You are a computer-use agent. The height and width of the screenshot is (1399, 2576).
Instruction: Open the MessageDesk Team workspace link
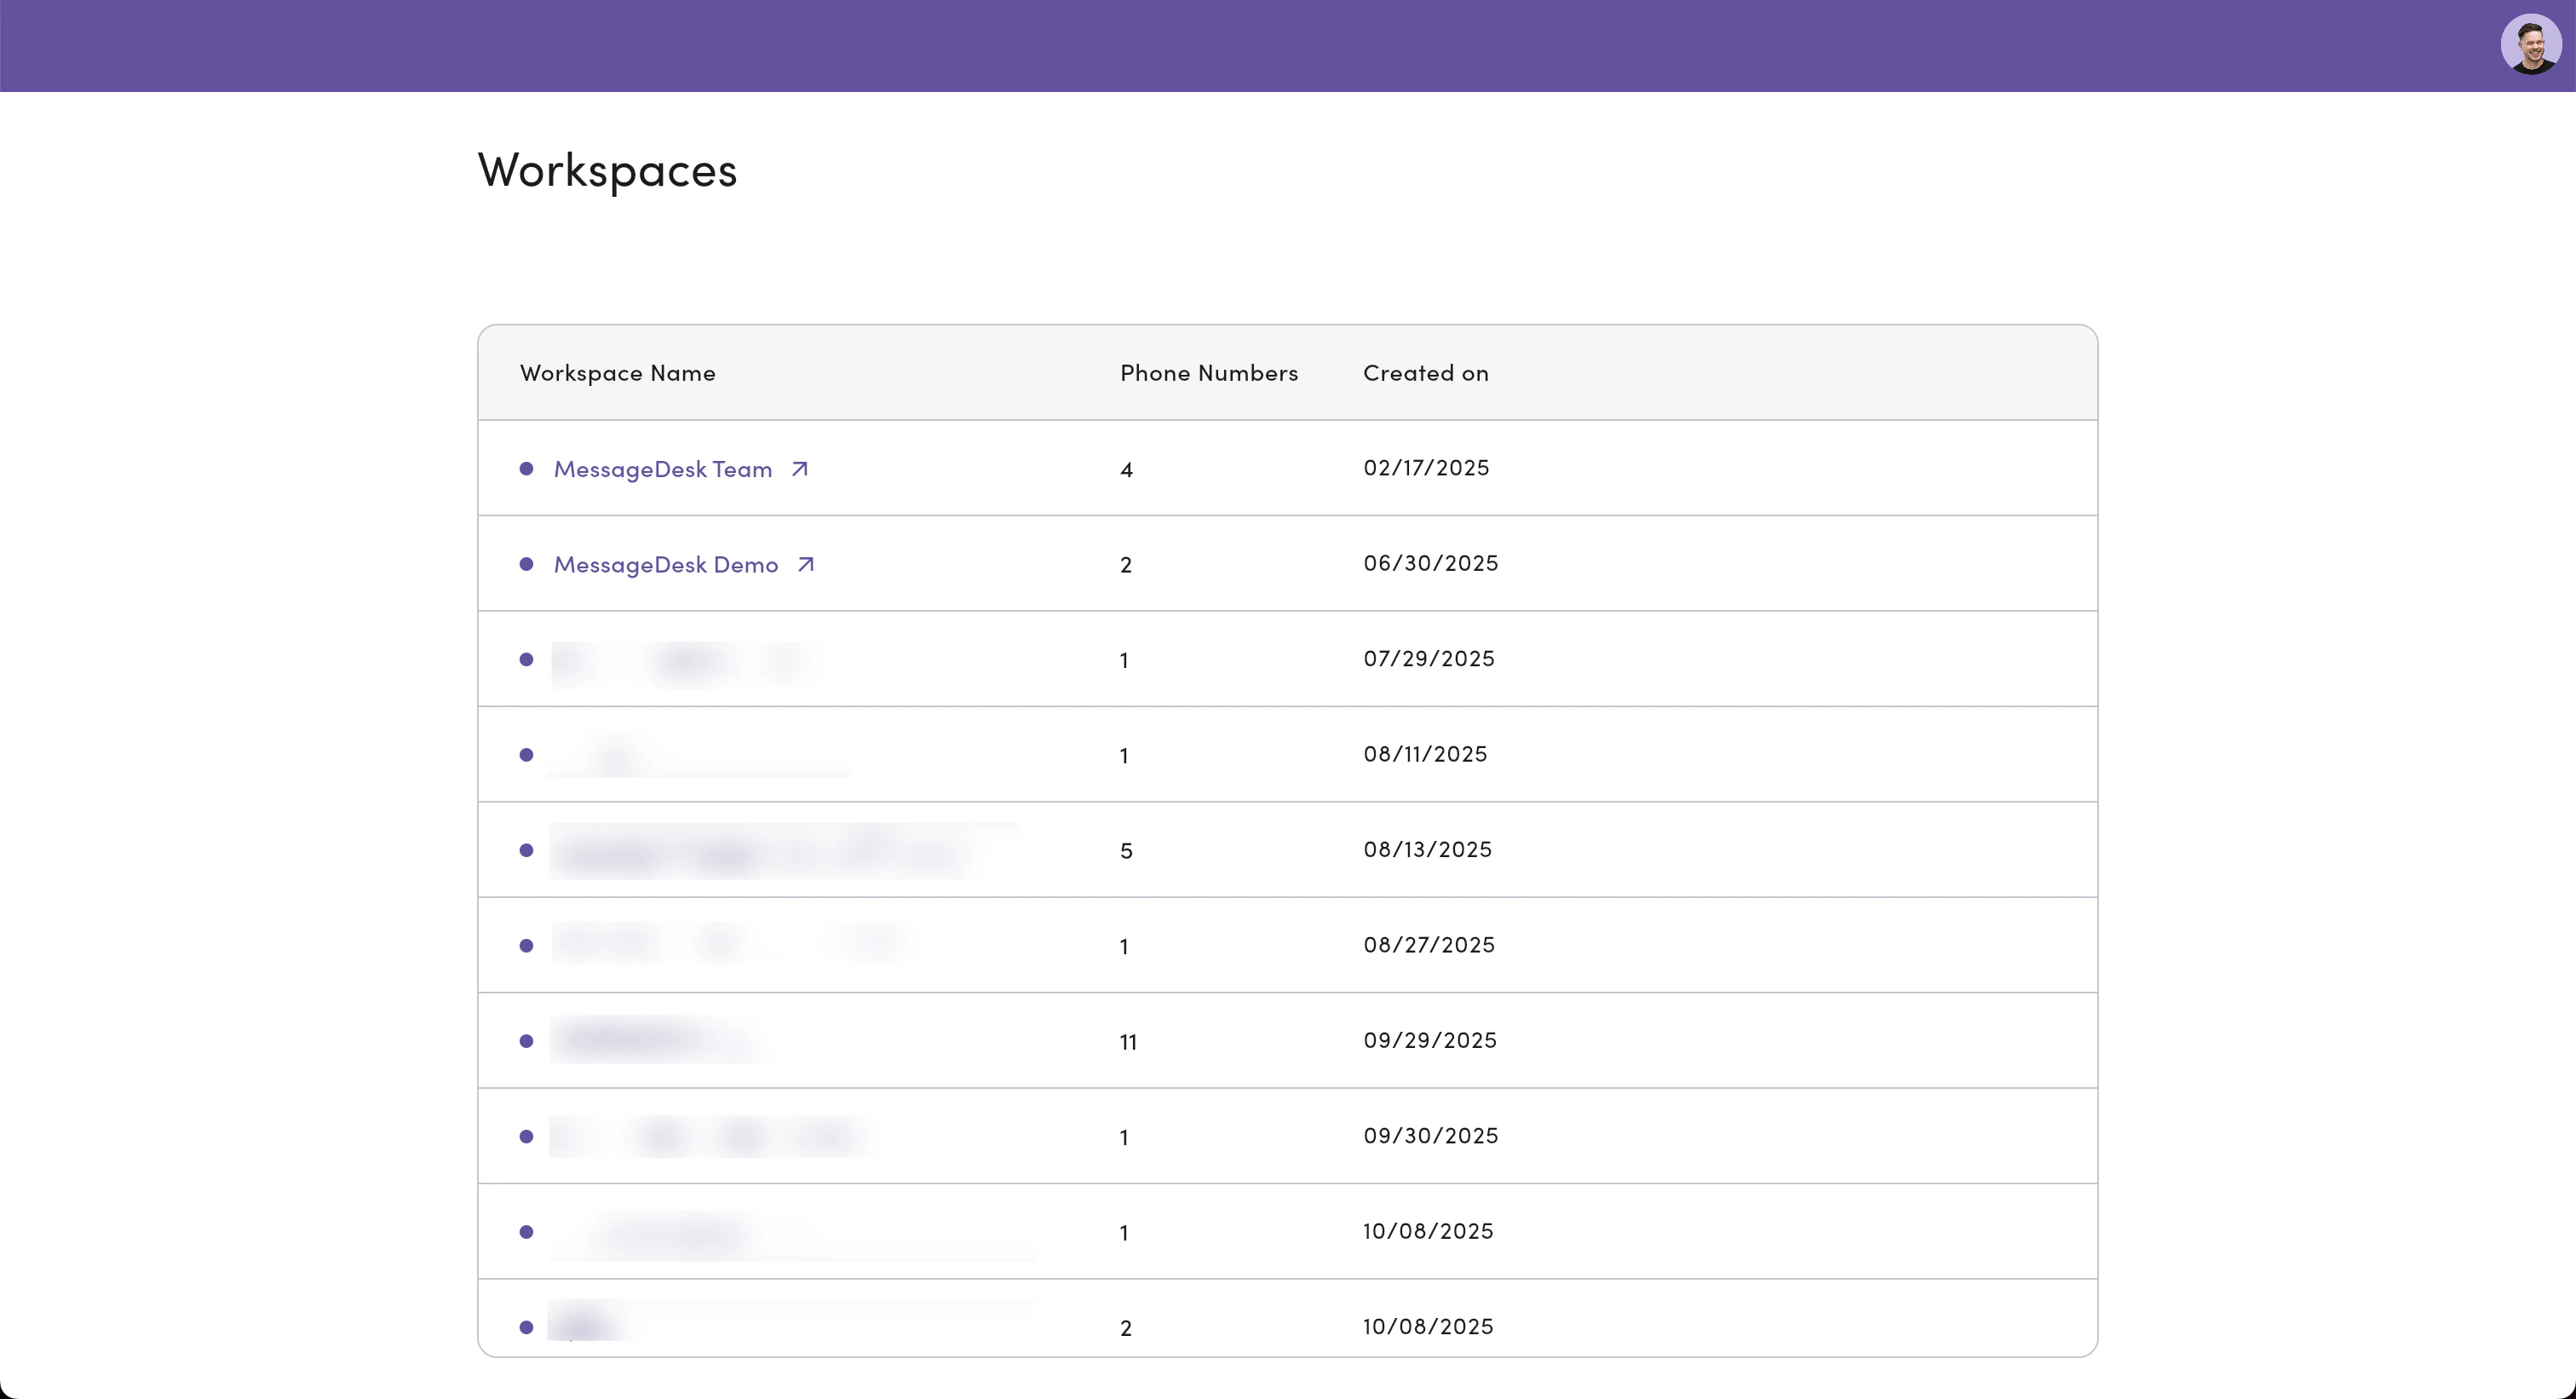pyautogui.click(x=663, y=469)
